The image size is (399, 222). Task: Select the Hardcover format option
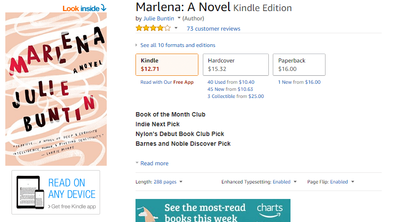[235, 65]
